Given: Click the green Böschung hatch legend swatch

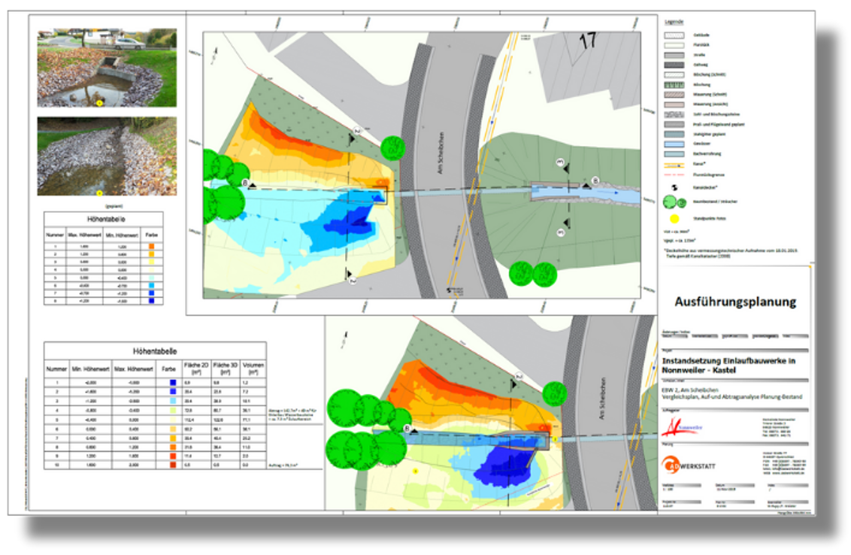Looking at the screenshot, I should point(674,85).
